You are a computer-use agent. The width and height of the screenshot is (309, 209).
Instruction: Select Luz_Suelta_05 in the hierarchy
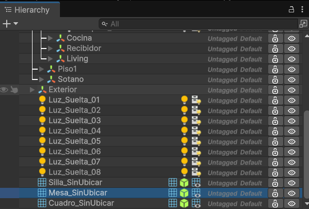coord(74,141)
